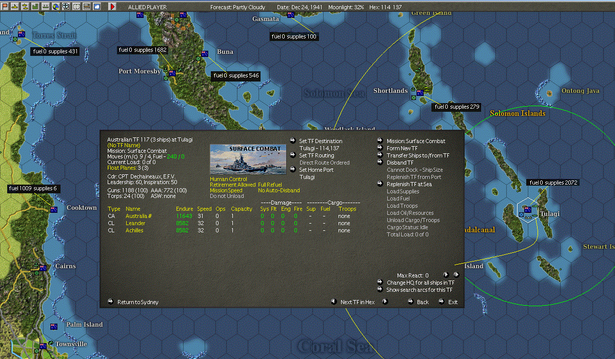Toggle No Auto-Disband setting

click(279, 190)
